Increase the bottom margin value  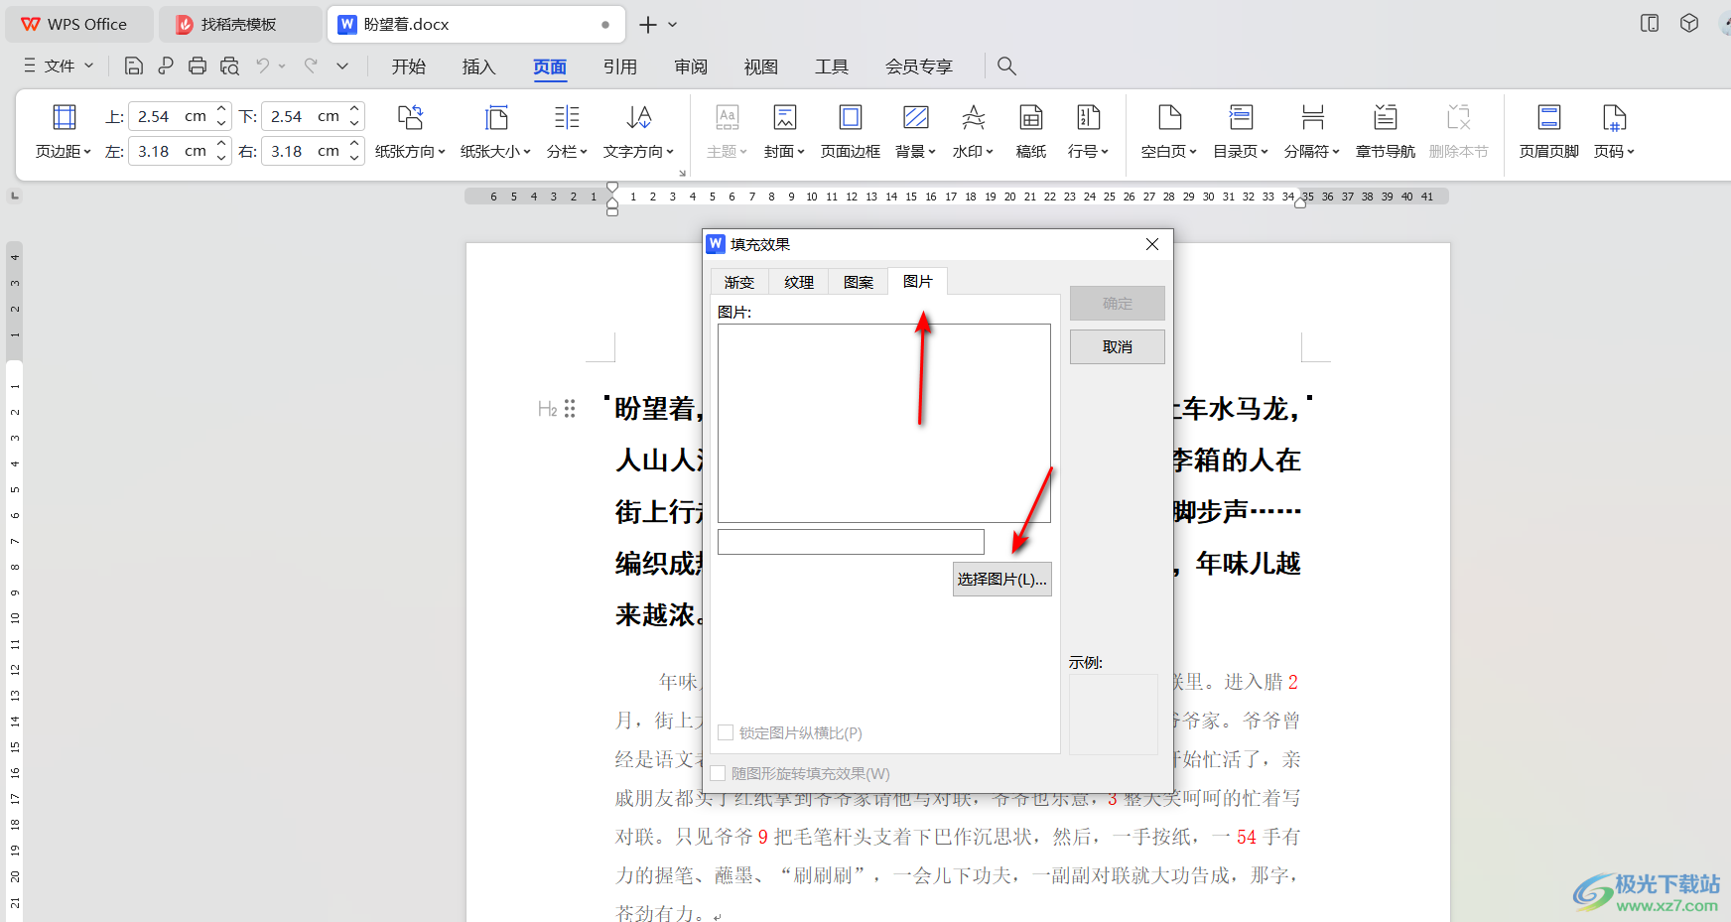tap(354, 109)
